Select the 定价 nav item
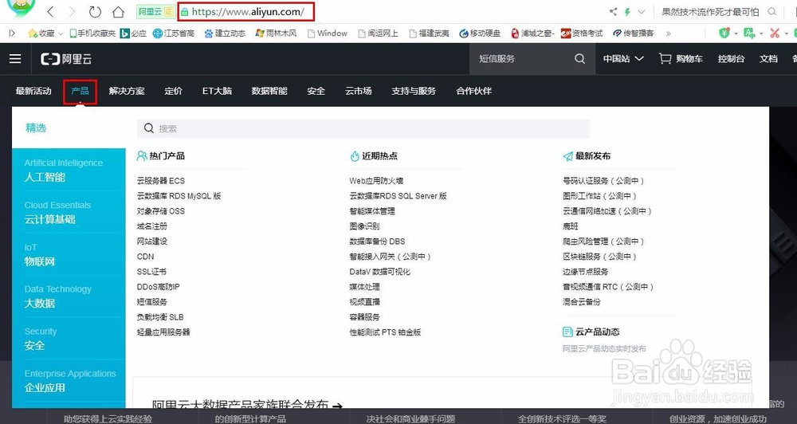This screenshot has width=797, height=424. [173, 91]
